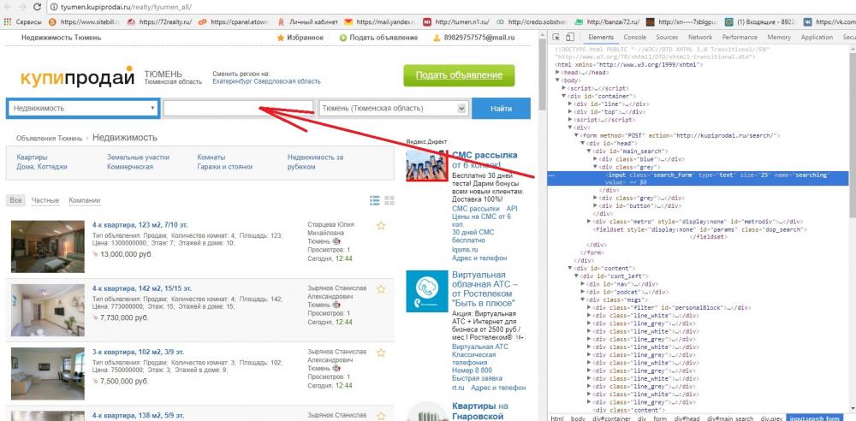Open the Недвижимость category dropdown
The height and width of the screenshot is (421, 856).
tap(84, 108)
